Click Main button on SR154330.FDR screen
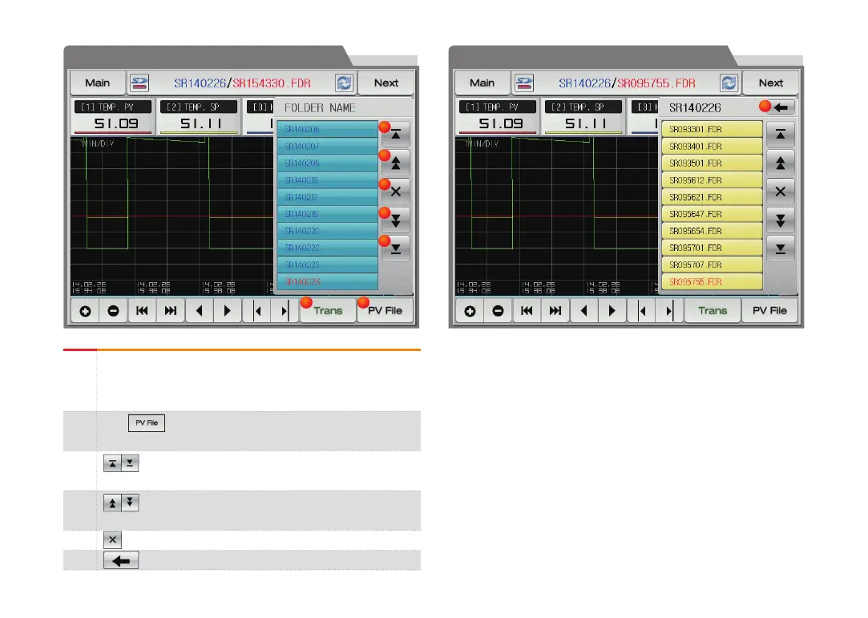This screenshot has width=868, height=618. coord(98,83)
